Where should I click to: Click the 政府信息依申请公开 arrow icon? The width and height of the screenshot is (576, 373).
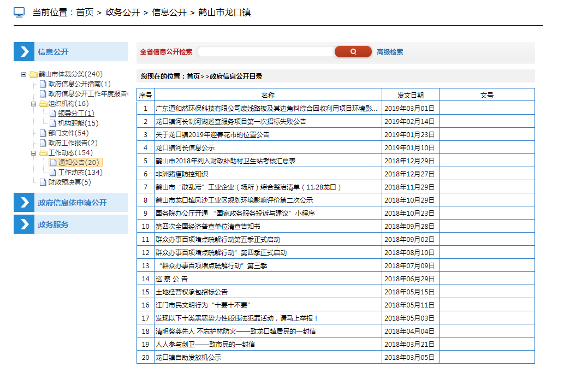coord(24,203)
